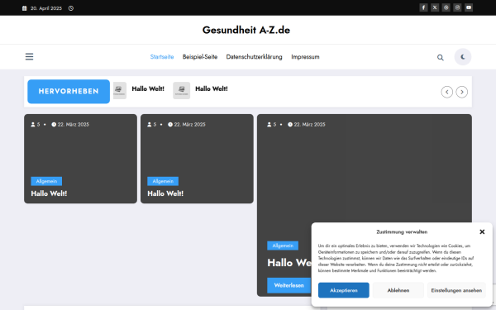Click 22. März 2025 date on second card
Image resolution: width=496 pixels, height=310 pixels.
(189, 125)
